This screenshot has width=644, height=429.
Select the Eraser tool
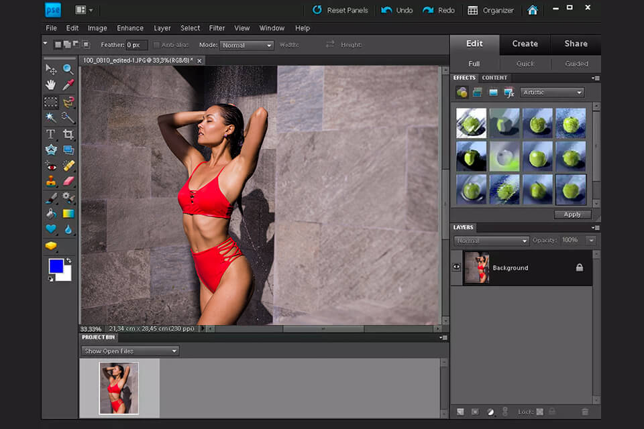68,181
